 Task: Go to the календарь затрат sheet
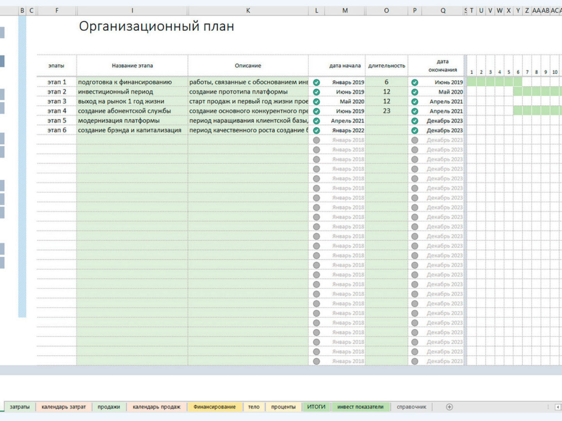pyautogui.click(x=64, y=407)
